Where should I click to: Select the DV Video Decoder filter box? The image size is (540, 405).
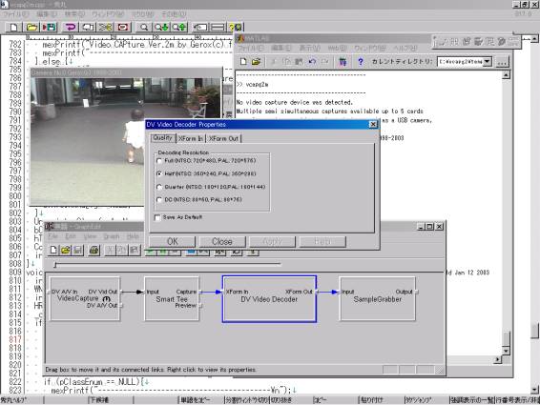[269, 299]
